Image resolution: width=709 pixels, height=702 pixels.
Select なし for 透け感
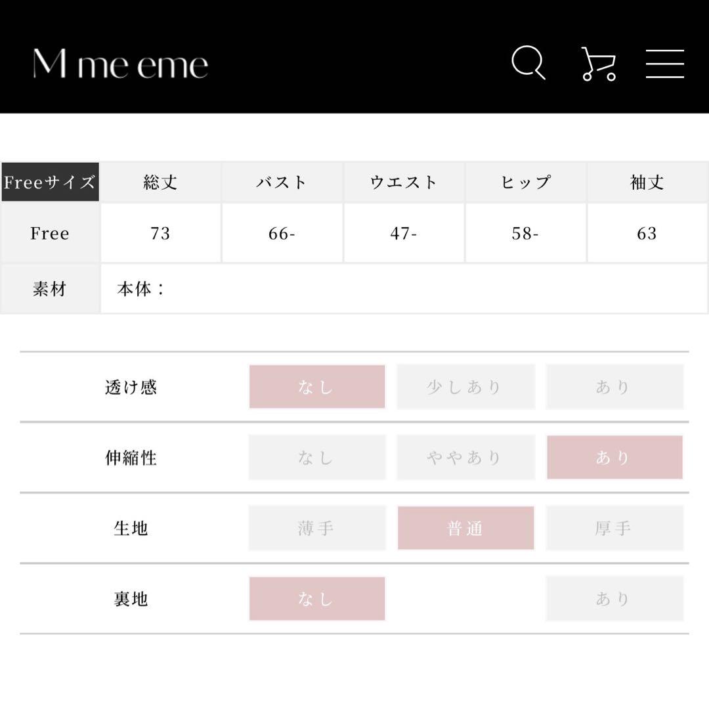tap(317, 387)
